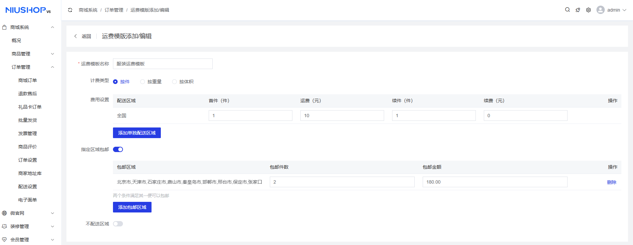Open the admin account dropdown
This screenshot has height=245, width=633.
[x=624, y=10]
